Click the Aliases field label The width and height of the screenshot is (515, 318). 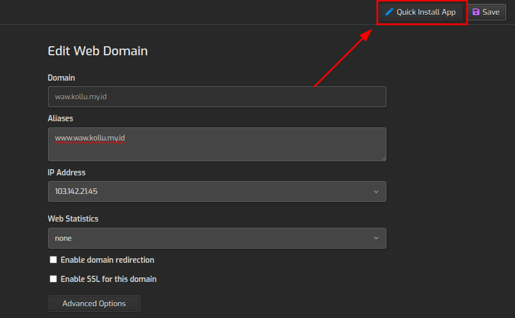[60, 118]
